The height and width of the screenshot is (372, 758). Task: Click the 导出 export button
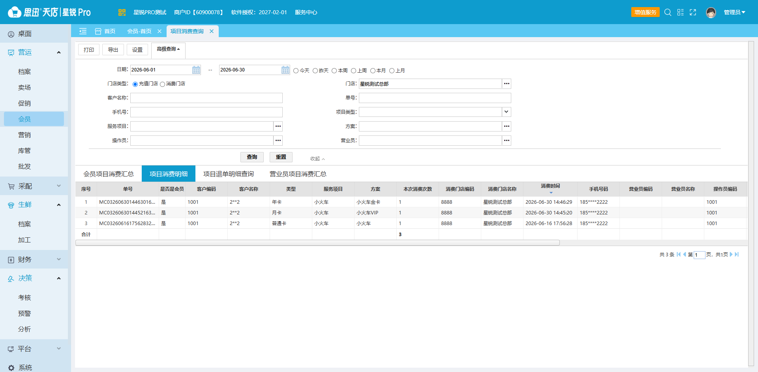113,50
